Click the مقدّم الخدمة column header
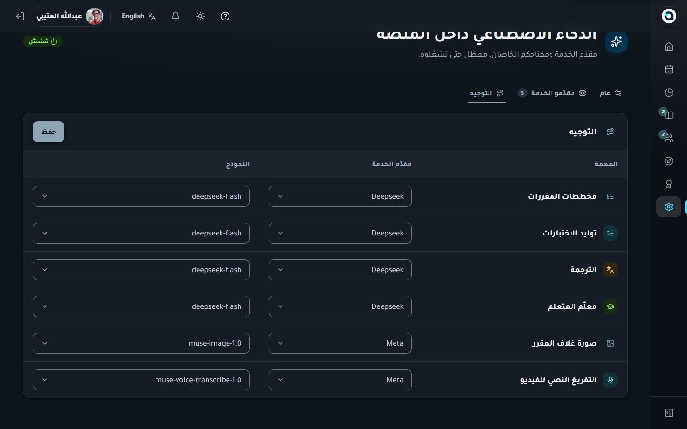Screen dimensions: 687x429 pyautogui.click(x=392, y=164)
